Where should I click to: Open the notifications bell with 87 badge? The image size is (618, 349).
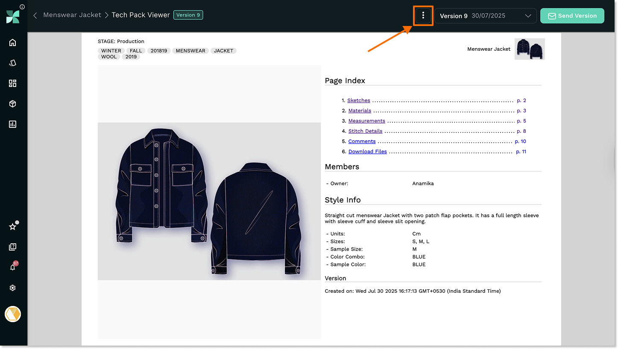point(12,267)
